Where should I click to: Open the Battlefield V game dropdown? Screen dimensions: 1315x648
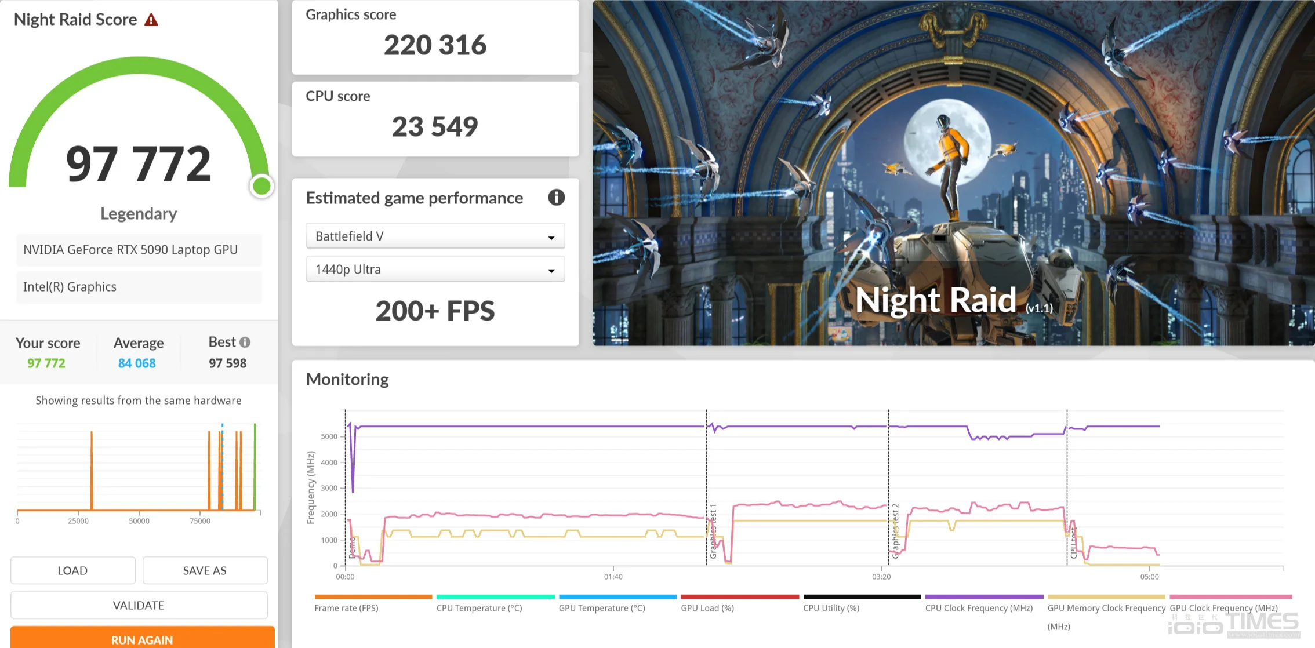tap(435, 236)
